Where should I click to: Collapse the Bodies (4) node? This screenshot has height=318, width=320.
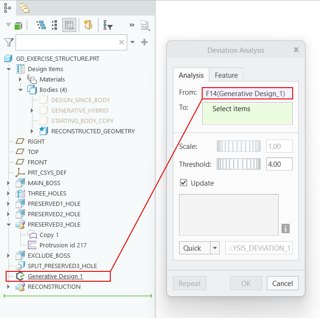coord(20,90)
